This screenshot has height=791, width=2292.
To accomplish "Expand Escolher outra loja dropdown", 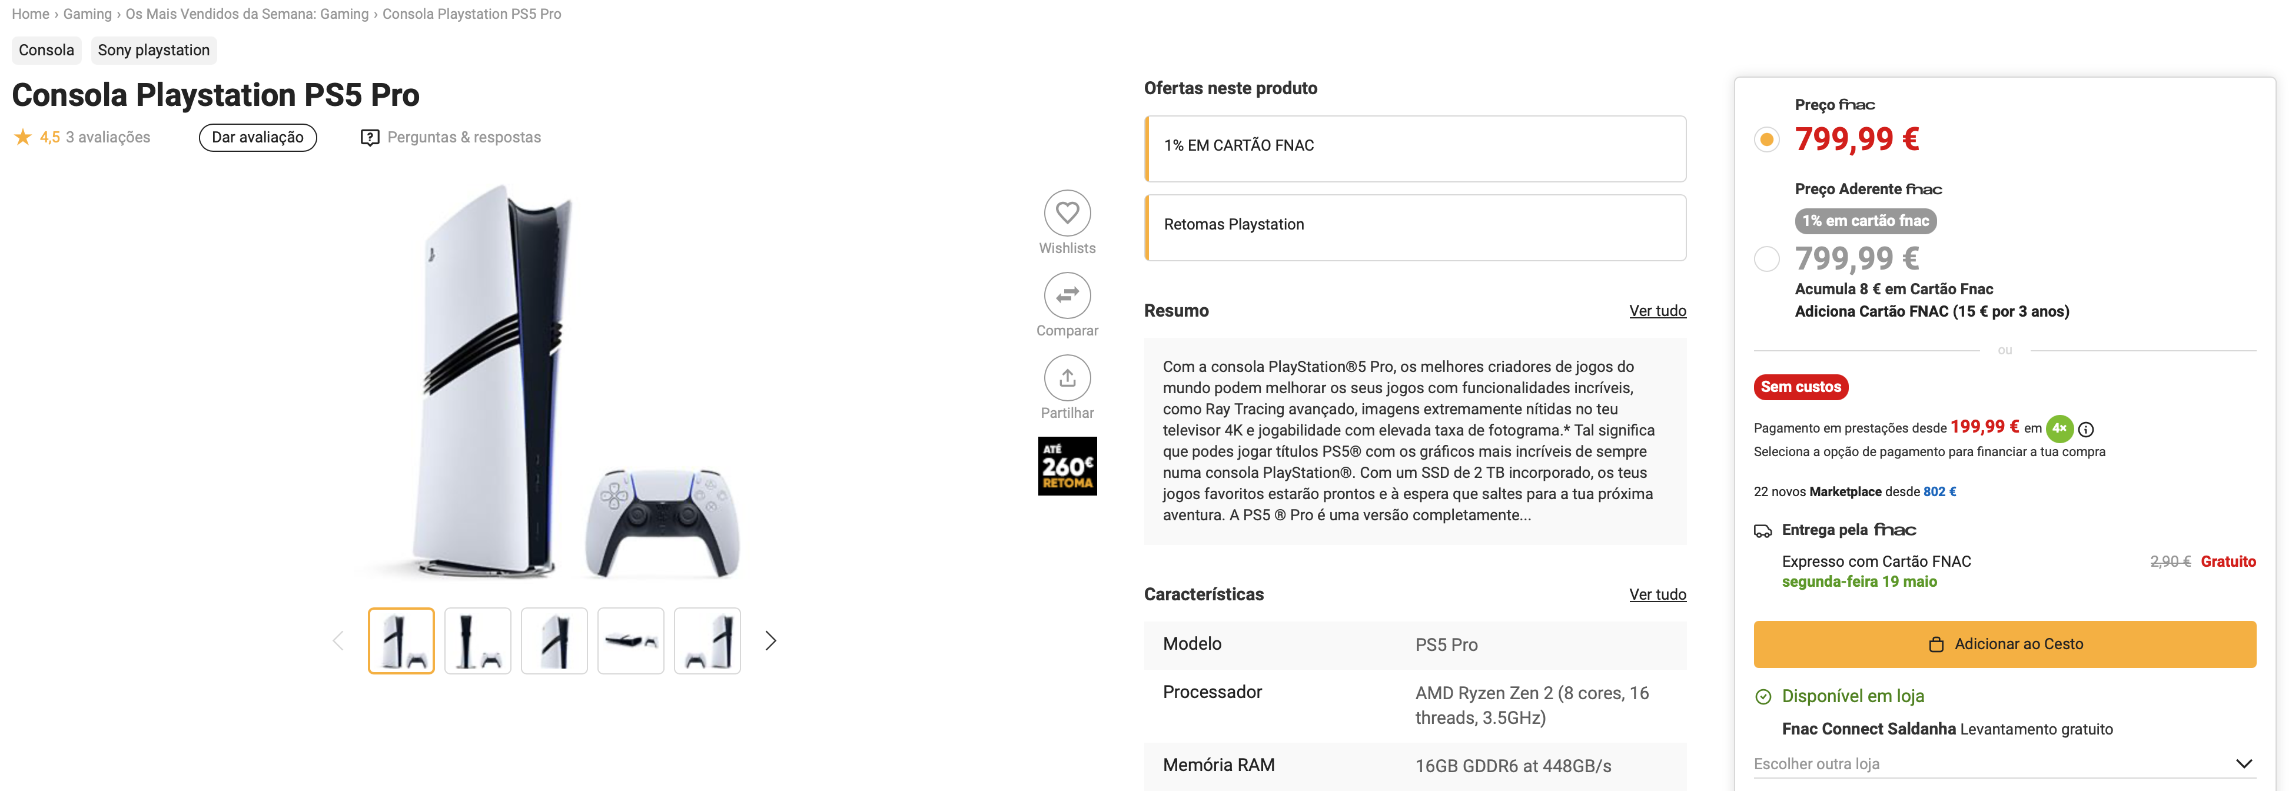I will (x=2004, y=763).
